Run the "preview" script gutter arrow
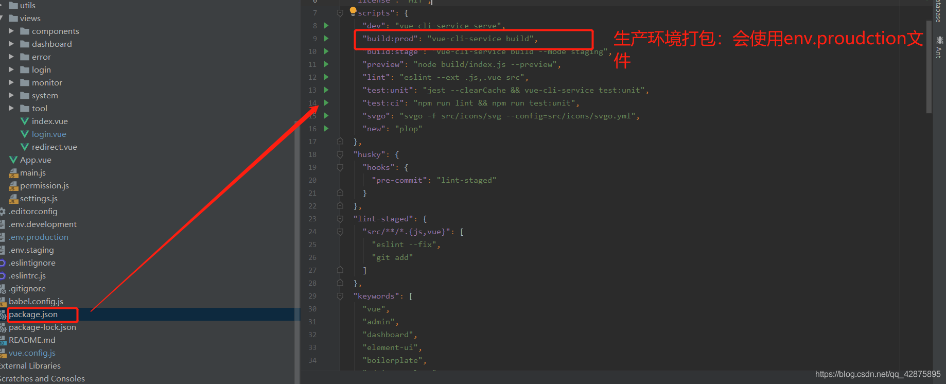946x384 pixels. (326, 64)
